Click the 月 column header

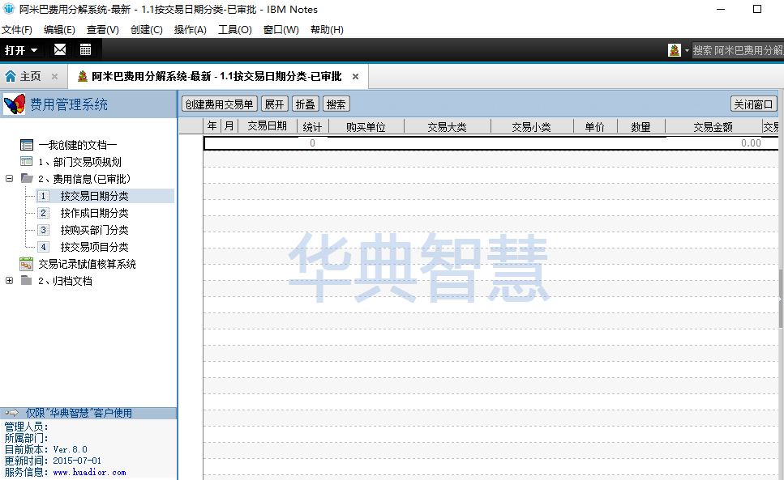click(x=229, y=126)
